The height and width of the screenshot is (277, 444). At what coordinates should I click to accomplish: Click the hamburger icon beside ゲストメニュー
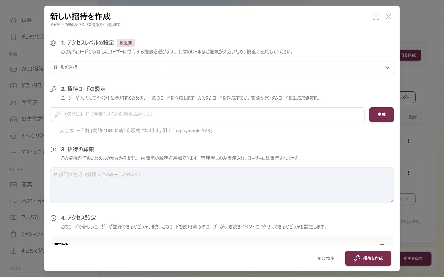14,152
